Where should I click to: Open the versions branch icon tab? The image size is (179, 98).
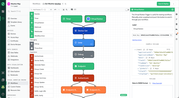click(x=177, y=19)
